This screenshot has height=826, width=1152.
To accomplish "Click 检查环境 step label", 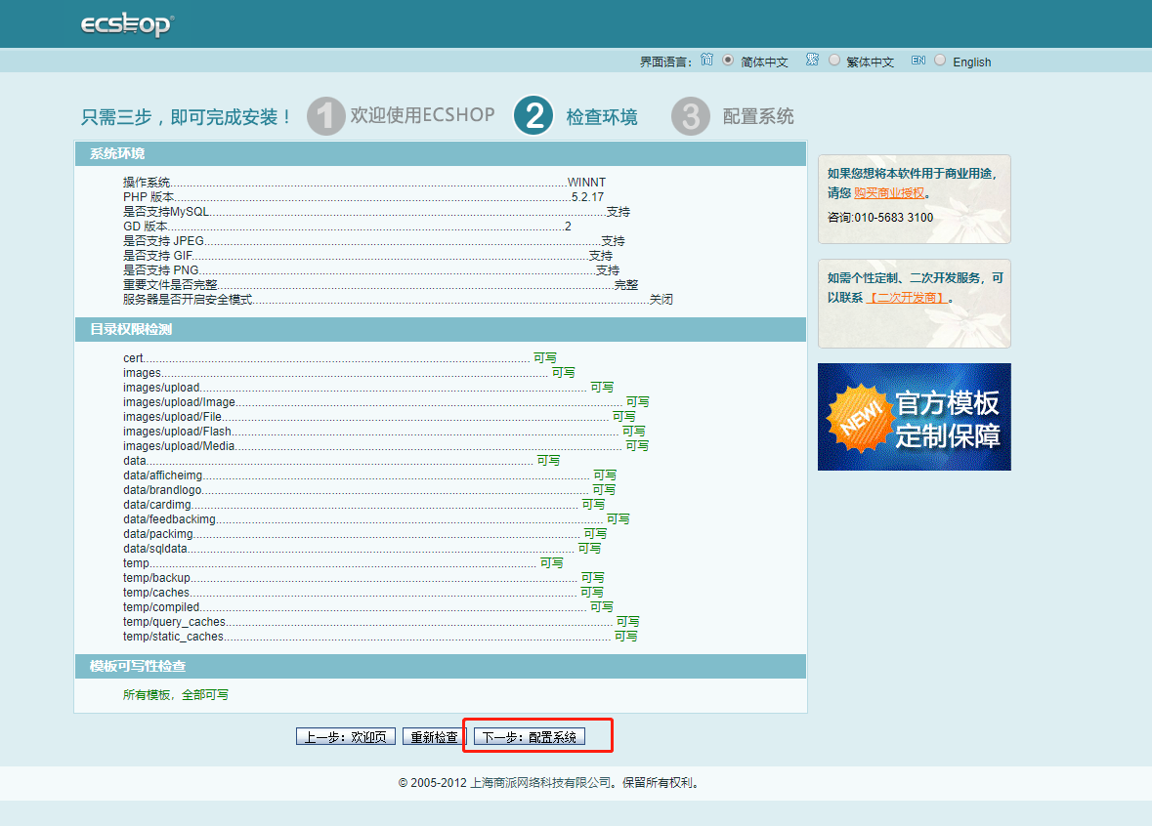I will [x=602, y=117].
